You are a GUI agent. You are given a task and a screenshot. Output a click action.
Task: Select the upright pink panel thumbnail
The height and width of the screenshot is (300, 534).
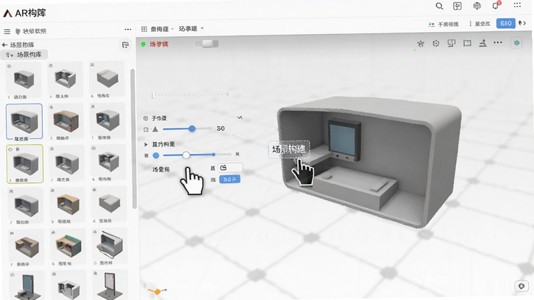pyautogui.click(x=110, y=285)
